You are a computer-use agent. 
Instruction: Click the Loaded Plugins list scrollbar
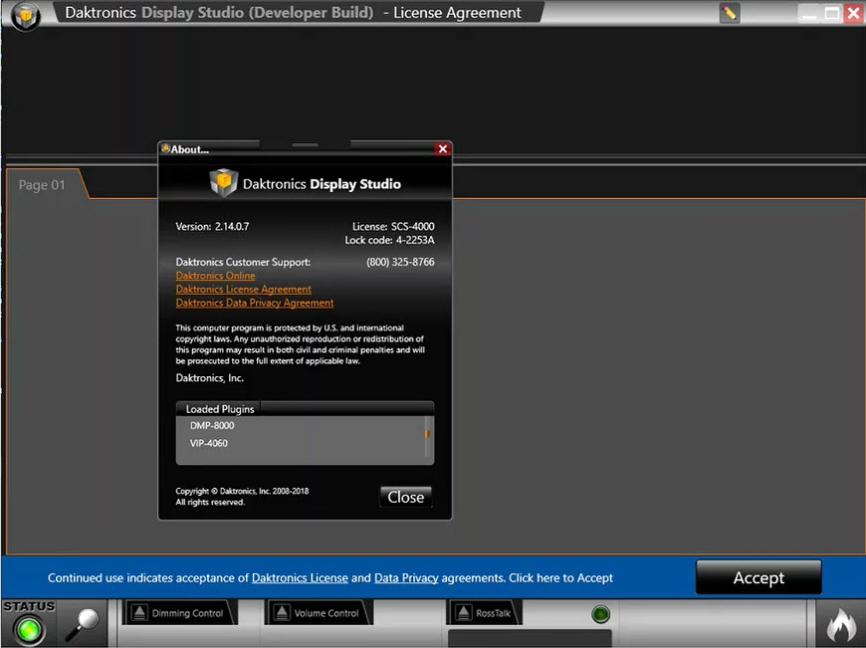coord(426,434)
